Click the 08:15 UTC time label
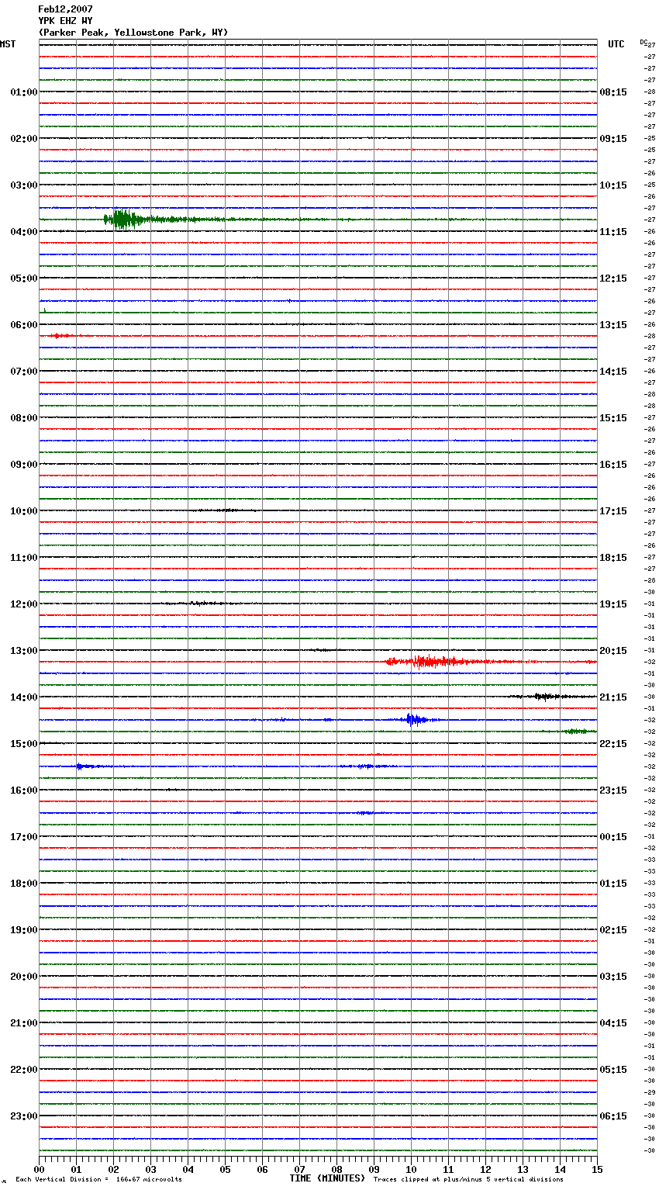Screen dimensions: 659x1190 coord(613,92)
